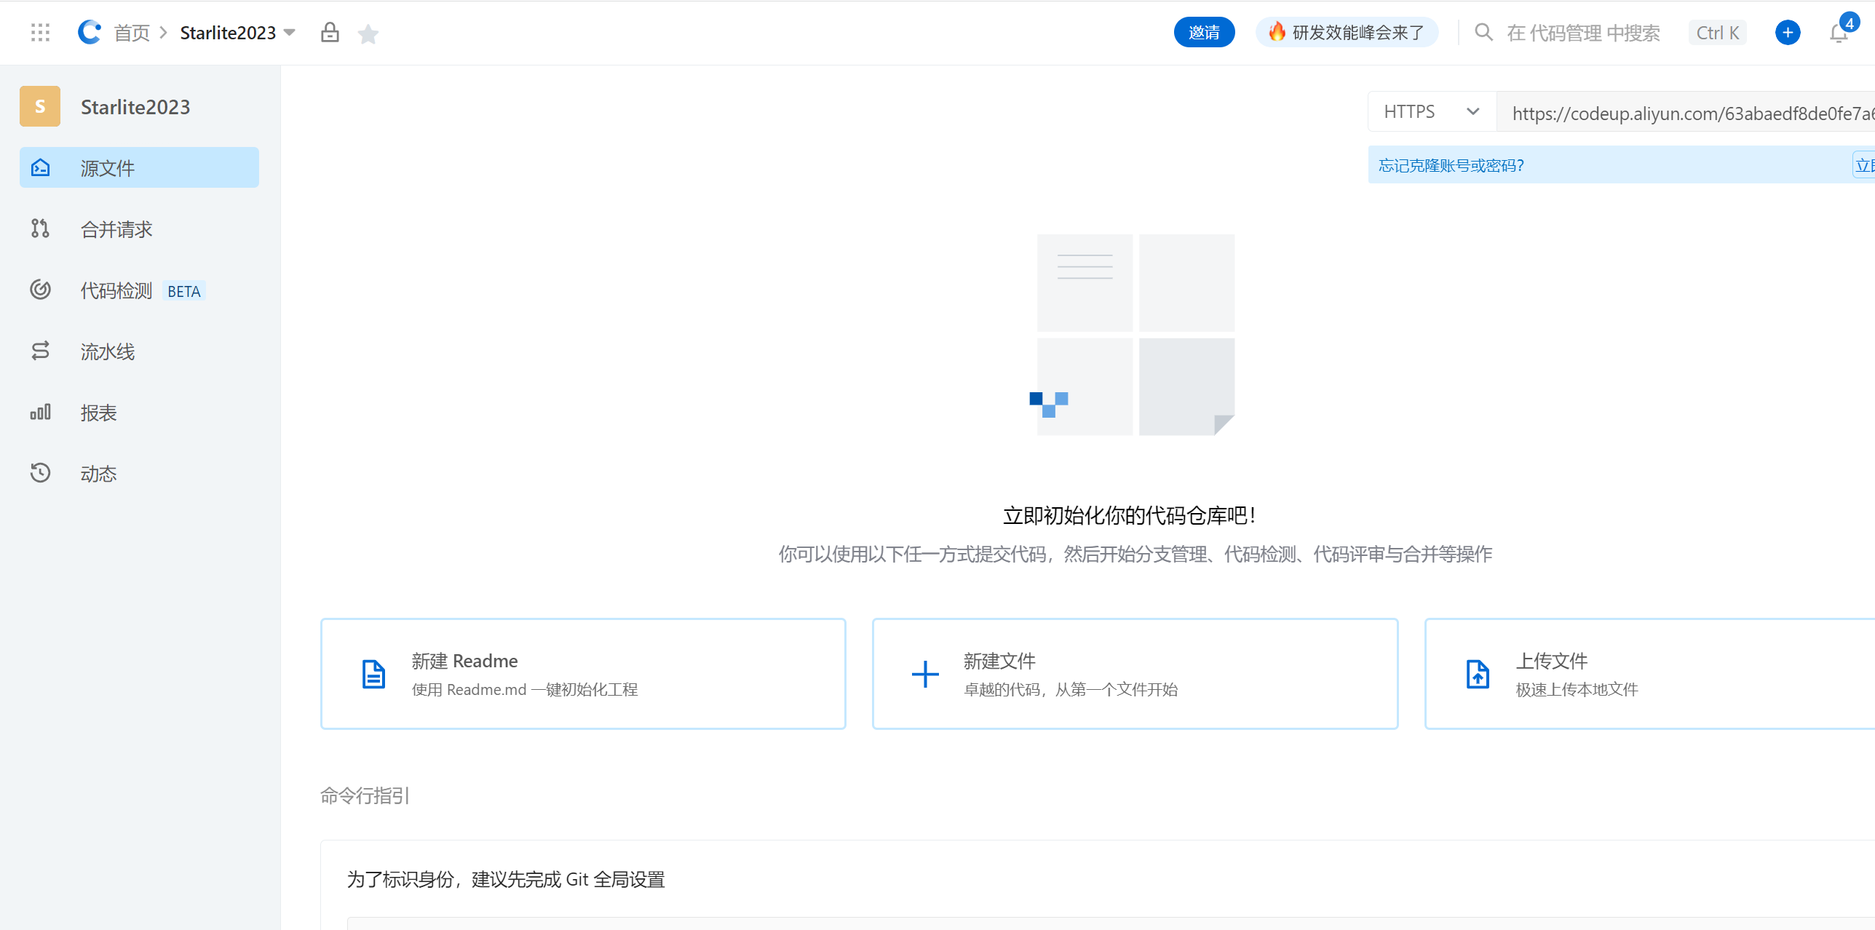Open 代码检测 using its gauge icon
The height and width of the screenshot is (930, 1875).
click(x=40, y=290)
